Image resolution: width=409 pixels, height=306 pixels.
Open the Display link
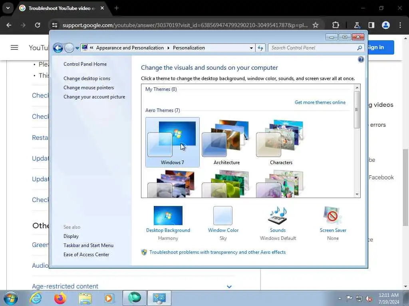click(x=71, y=236)
